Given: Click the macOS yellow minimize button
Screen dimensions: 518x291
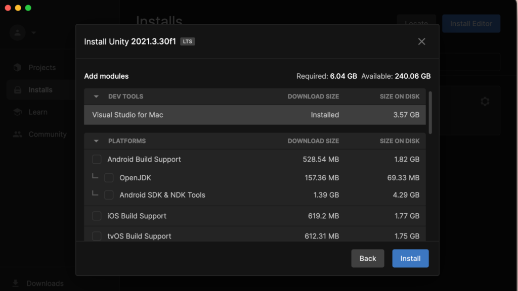Looking at the screenshot, I should 18,8.
